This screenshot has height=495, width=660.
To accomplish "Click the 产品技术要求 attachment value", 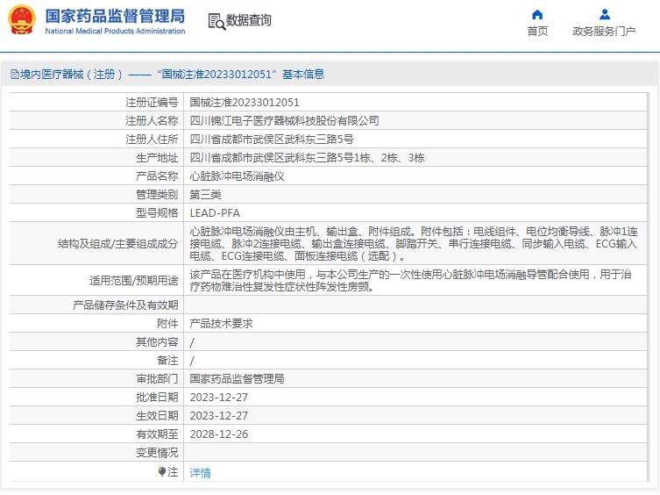I will click(x=221, y=324).
